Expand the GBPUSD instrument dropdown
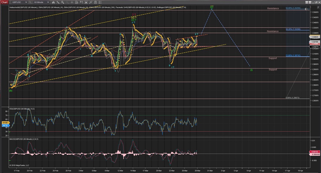 26,2
